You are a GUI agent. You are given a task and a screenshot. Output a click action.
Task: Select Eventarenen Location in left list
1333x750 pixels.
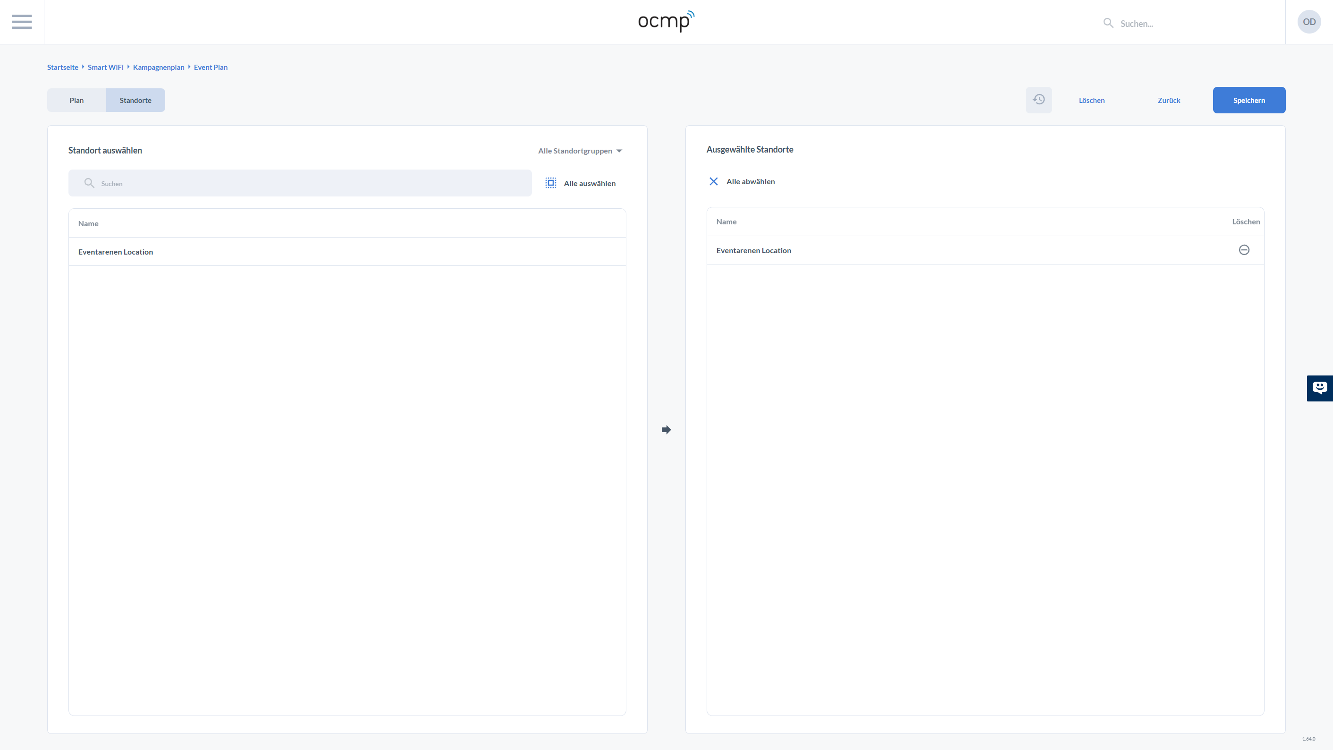(x=115, y=252)
